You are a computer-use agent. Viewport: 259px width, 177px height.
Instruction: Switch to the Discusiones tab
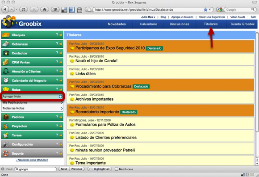[x=180, y=24]
